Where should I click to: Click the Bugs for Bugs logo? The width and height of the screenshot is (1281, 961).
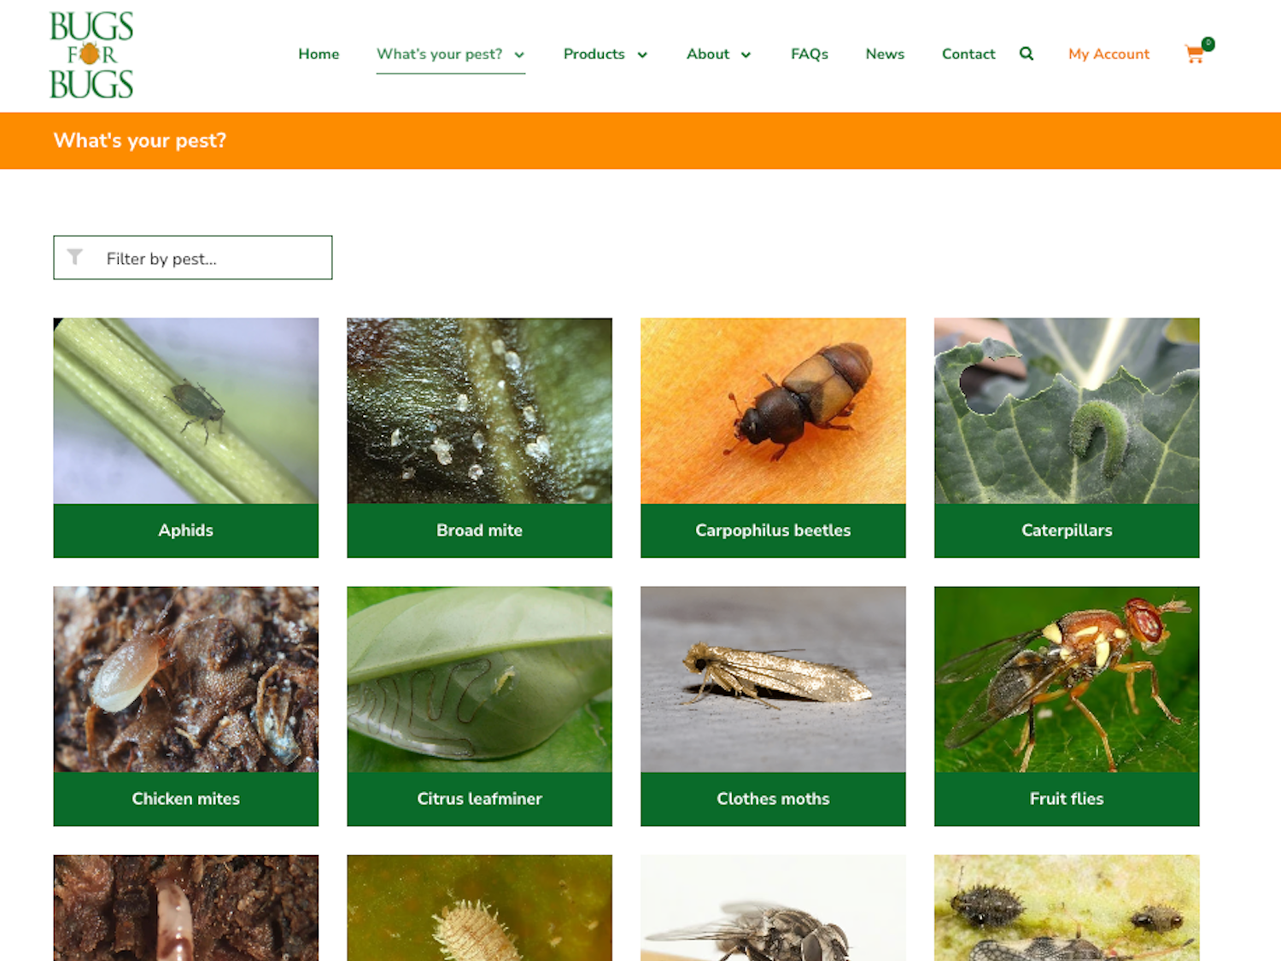91,56
